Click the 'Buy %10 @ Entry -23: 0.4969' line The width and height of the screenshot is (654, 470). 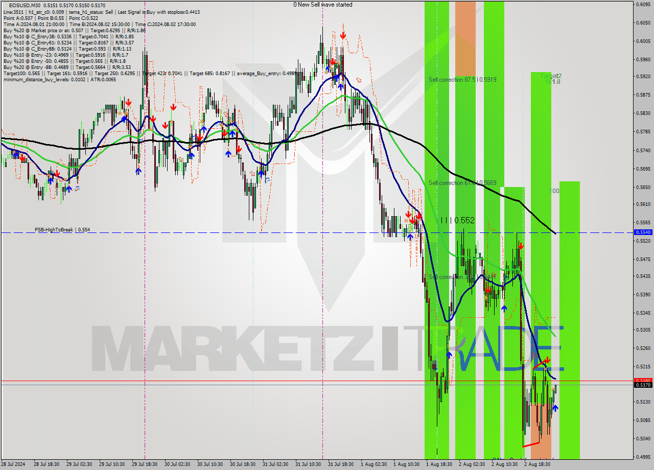pos(65,55)
